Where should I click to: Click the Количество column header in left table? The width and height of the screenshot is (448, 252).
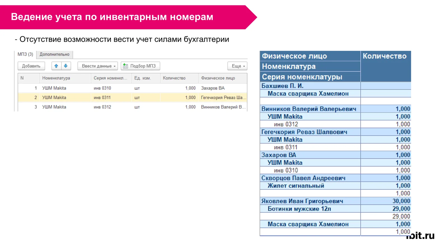point(179,78)
